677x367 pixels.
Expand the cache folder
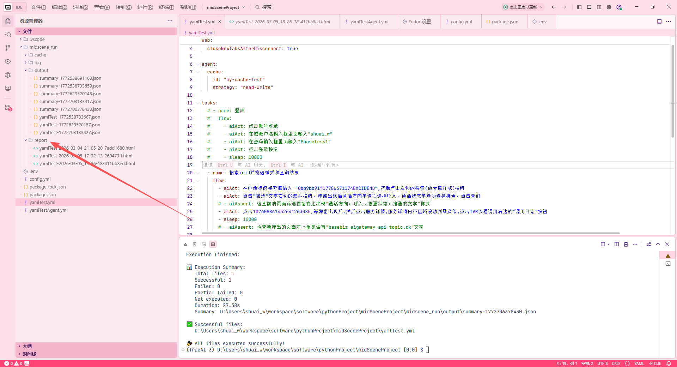point(40,55)
